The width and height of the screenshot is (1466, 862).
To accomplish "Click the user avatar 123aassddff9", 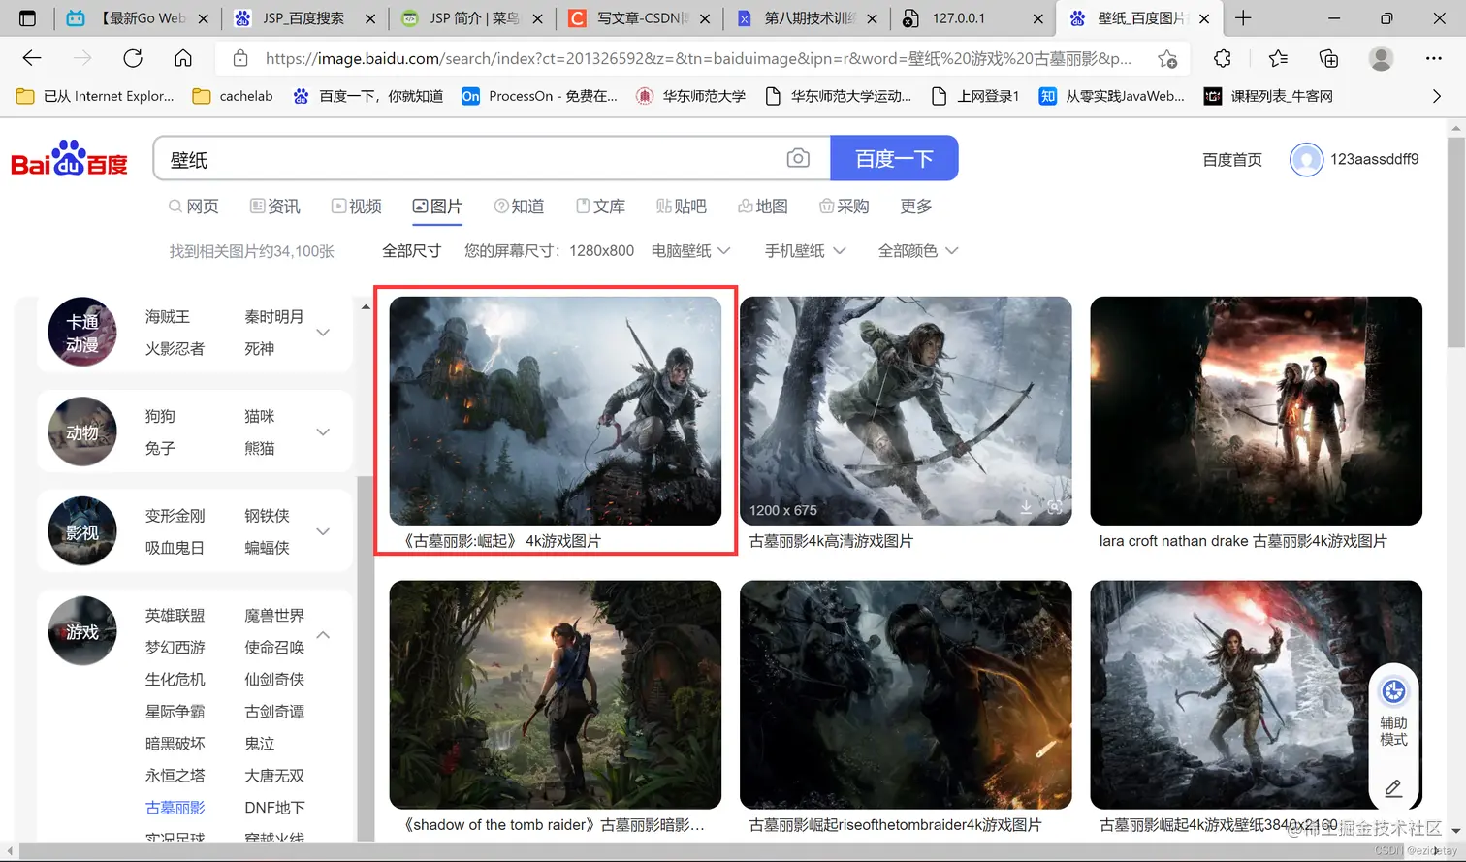I will (1306, 159).
